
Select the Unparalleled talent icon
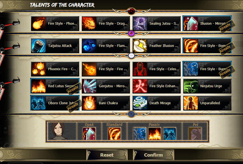click(x=191, y=103)
